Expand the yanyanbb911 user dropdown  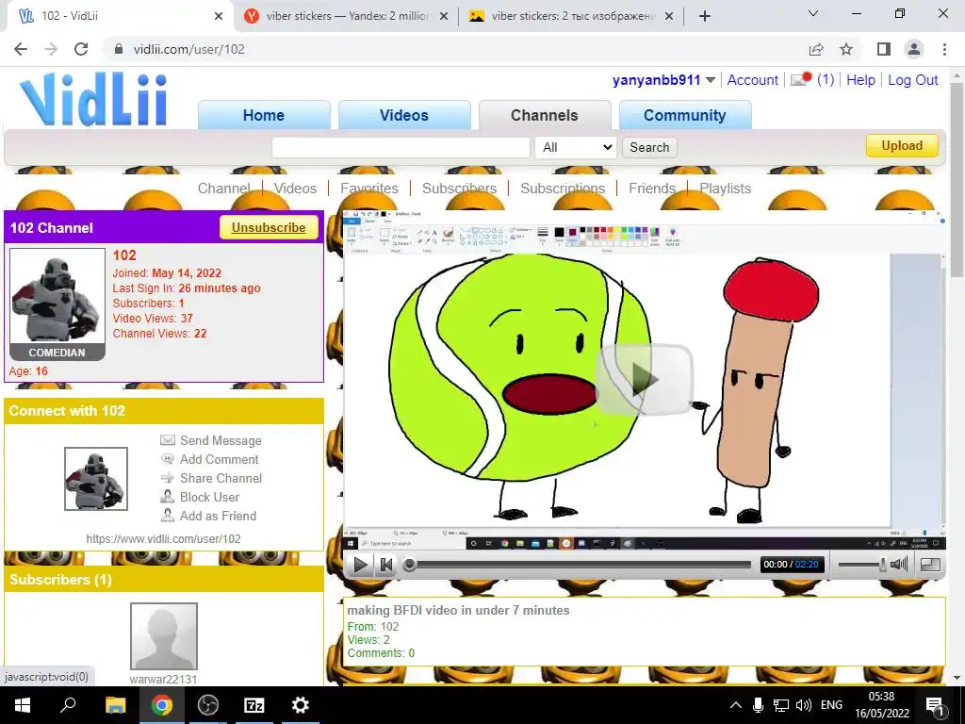[711, 80]
